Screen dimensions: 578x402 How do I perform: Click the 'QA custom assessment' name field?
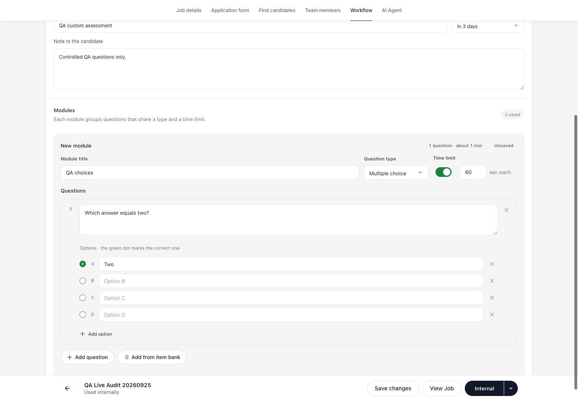coord(250,26)
